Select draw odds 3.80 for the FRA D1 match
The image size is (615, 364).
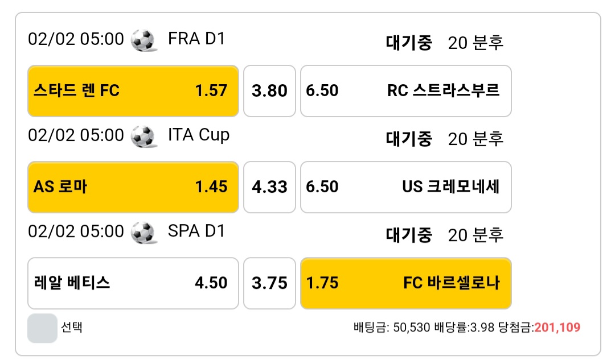269,91
